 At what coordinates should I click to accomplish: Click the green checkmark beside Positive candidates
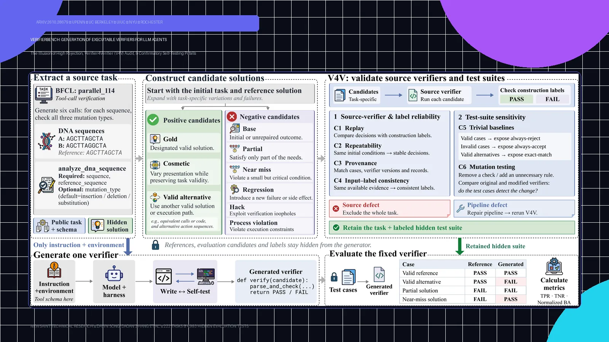[153, 120]
